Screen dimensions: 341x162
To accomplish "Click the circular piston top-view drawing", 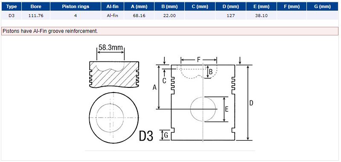I will (x=114, y=118).
